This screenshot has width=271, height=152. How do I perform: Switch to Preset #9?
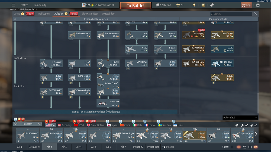click(138, 147)
